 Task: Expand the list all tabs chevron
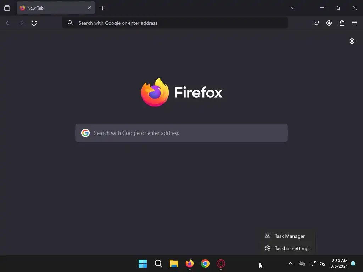coord(292,8)
